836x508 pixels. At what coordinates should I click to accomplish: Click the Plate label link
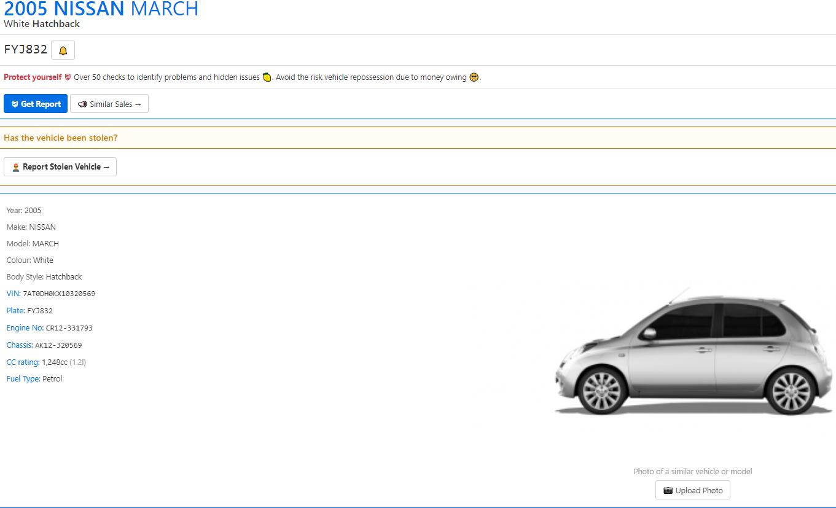15,311
